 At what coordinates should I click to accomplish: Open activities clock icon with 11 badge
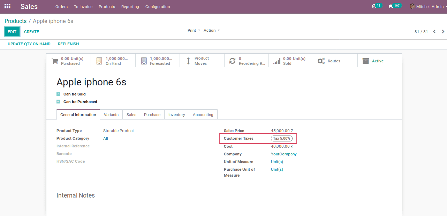(x=374, y=6)
